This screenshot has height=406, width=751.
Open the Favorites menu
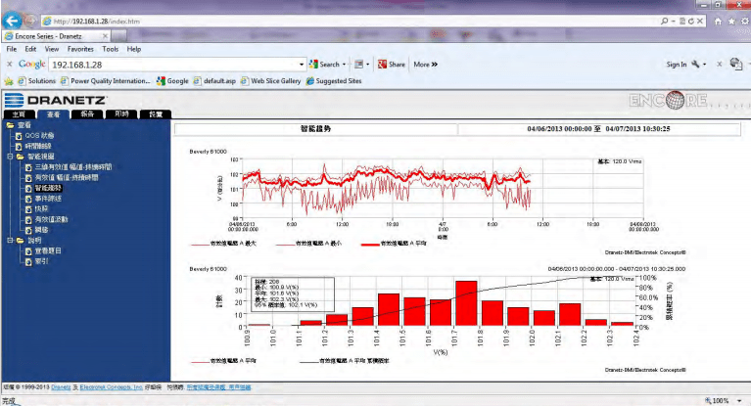pos(81,49)
